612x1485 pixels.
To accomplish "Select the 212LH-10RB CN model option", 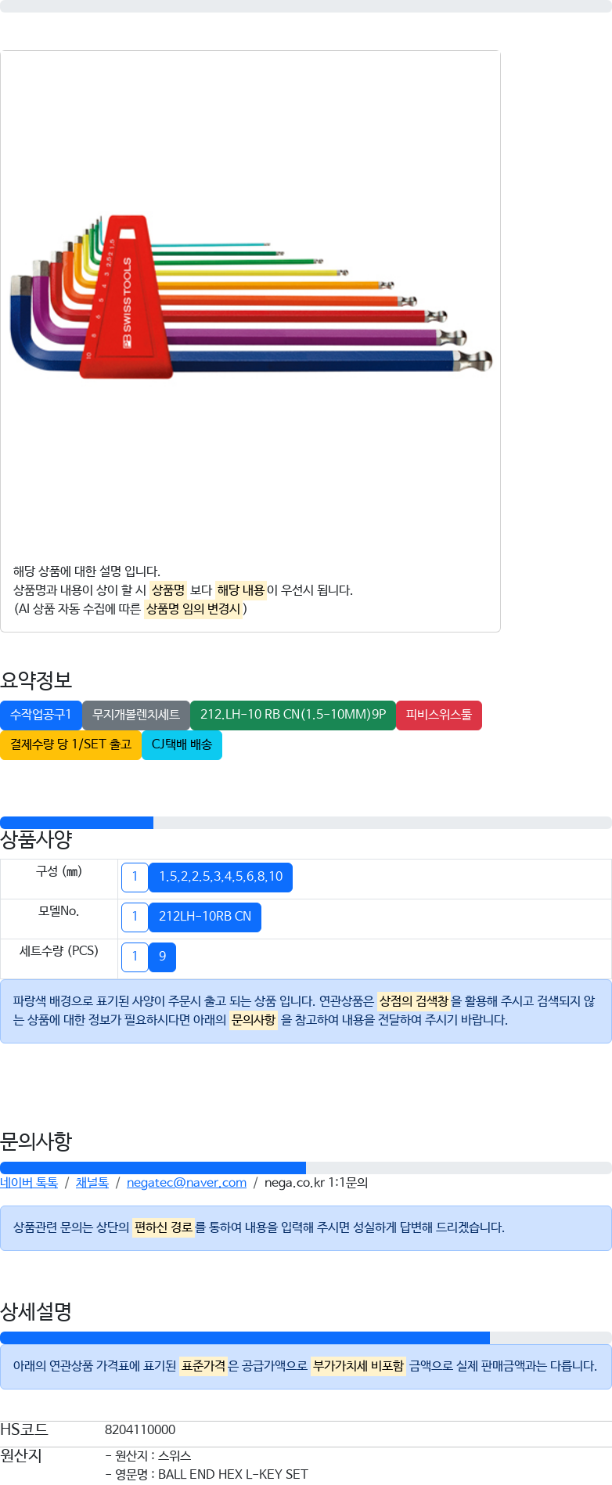I will tap(205, 917).
